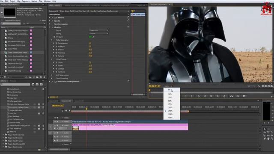Viewport: 274px width, 154px height.
Task: Select the Green Screen Darth Vader clip on timeline
Action: [x=130, y=121]
